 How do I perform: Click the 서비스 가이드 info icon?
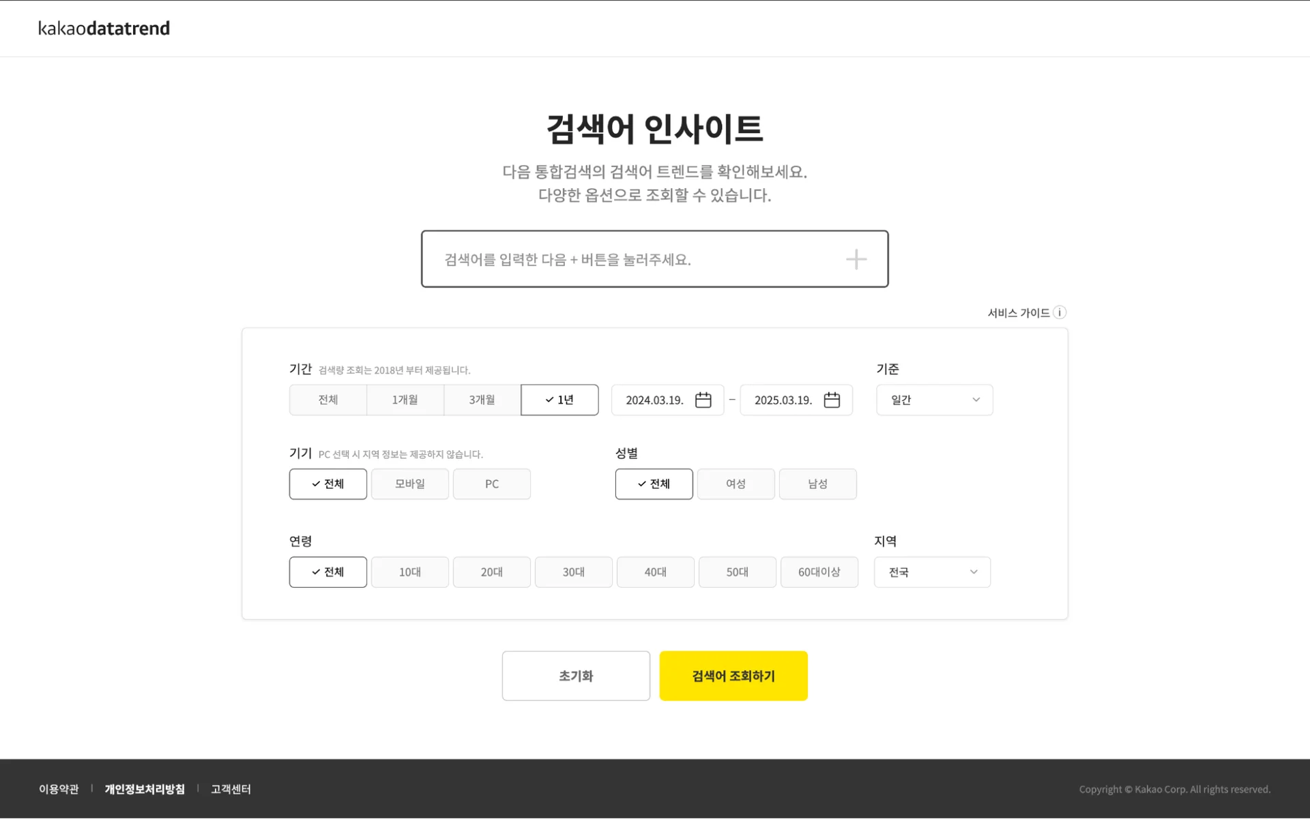pos(1060,312)
